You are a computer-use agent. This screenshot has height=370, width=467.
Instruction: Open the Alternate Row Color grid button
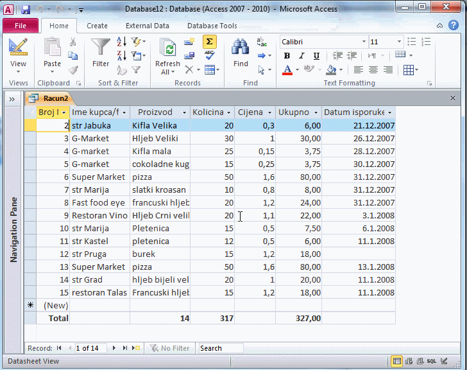point(408,71)
